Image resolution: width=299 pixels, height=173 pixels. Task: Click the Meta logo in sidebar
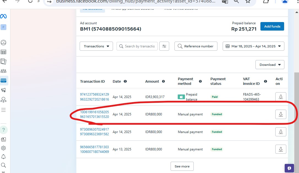pos(4,16)
